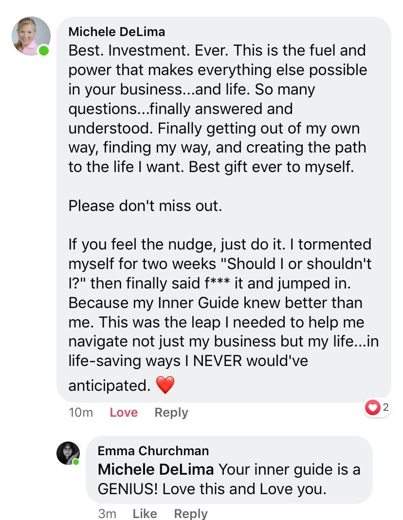Screen dimensions: 403x520
Task: Click the Michele DeLima author name
Action: tap(116, 32)
